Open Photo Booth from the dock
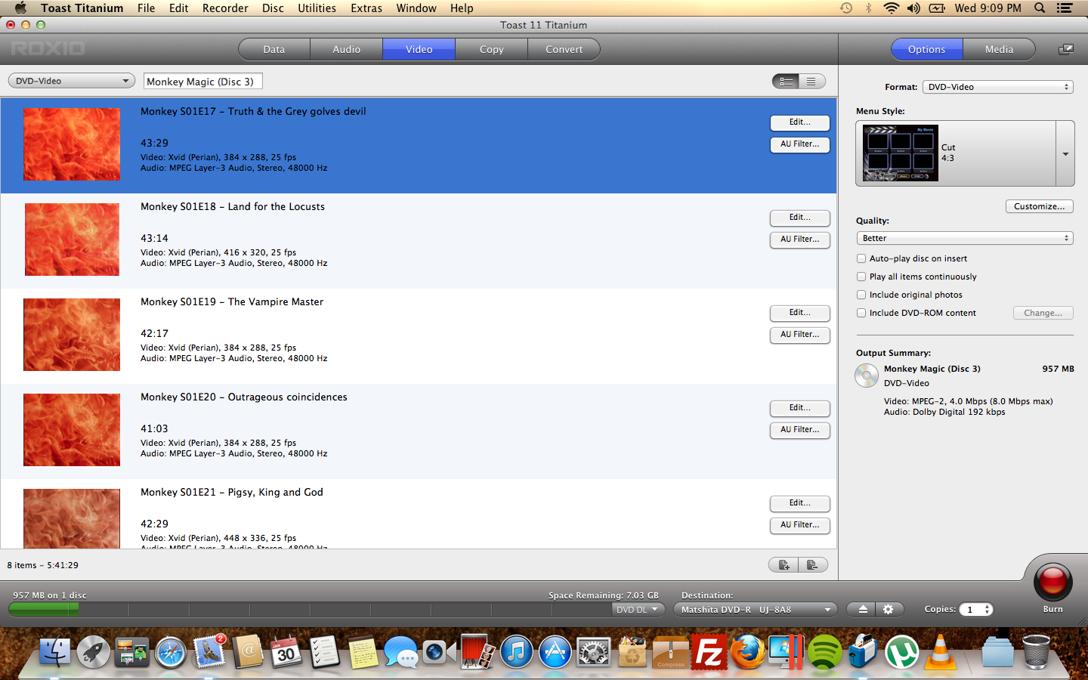 tap(478, 651)
